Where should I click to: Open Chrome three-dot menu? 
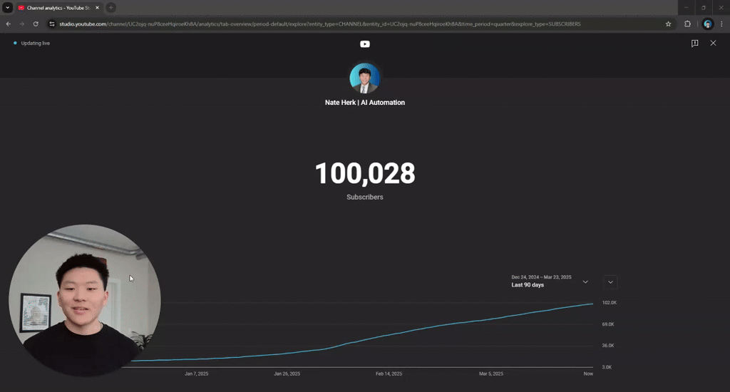tap(721, 24)
